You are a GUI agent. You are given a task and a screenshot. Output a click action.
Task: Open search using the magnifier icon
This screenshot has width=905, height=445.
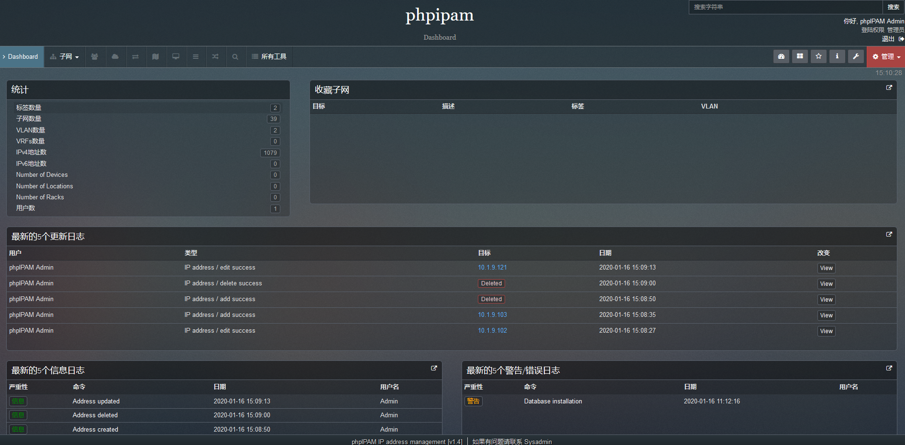tap(235, 56)
